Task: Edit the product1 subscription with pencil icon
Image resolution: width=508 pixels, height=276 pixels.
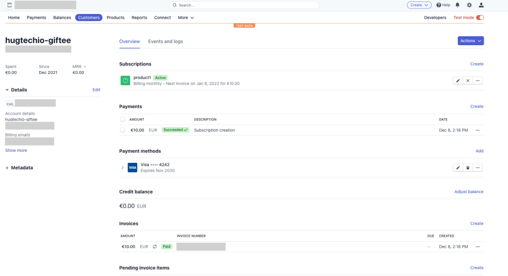Action: [x=458, y=80]
